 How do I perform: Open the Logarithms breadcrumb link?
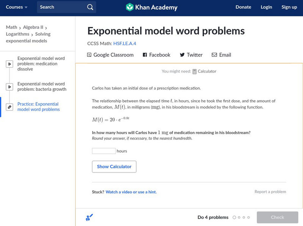click(17, 34)
